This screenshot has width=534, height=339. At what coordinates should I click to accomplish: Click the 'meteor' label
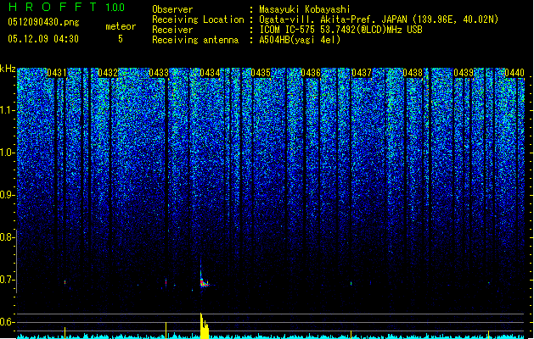click(x=121, y=26)
